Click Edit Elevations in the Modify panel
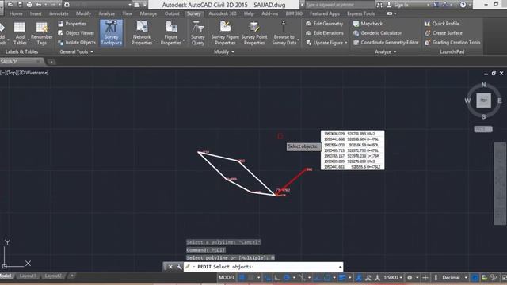 coord(325,33)
